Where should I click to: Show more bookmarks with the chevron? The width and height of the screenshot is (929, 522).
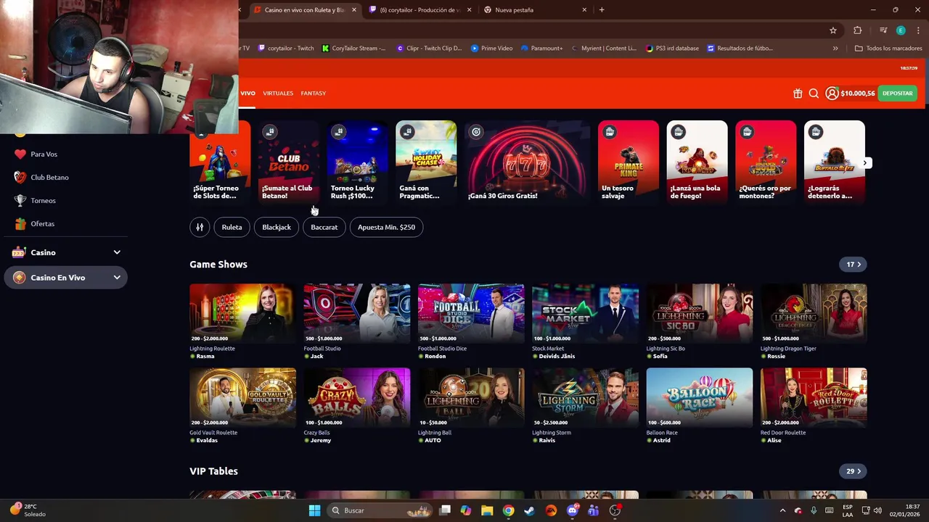click(x=835, y=49)
